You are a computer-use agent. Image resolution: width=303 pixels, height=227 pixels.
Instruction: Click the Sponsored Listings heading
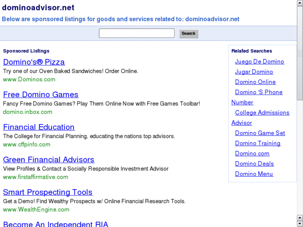tap(26, 51)
